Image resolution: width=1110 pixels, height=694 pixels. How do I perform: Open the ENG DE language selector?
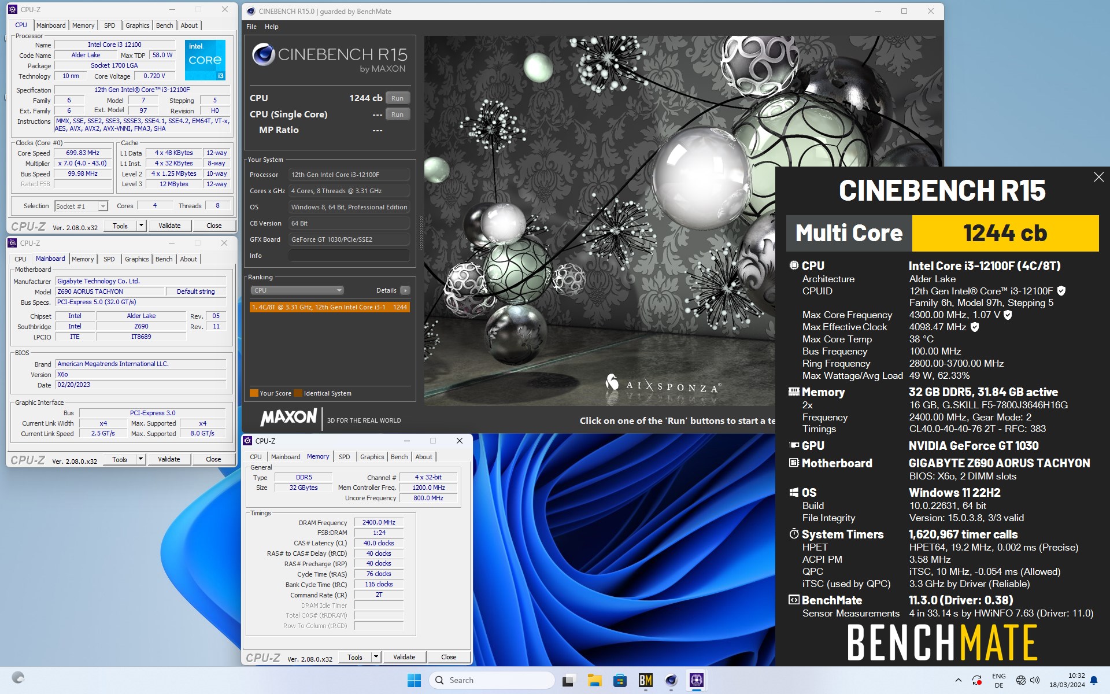click(x=999, y=681)
